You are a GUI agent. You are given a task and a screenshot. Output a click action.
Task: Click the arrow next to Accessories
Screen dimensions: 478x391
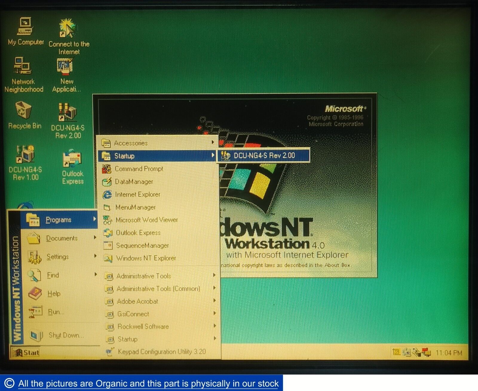(x=213, y=142)
